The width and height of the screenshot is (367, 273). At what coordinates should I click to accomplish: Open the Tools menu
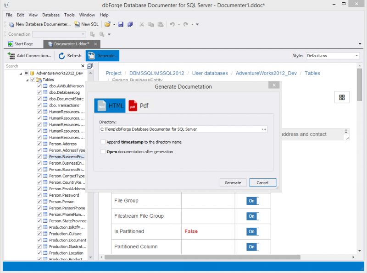coord(69,15)
